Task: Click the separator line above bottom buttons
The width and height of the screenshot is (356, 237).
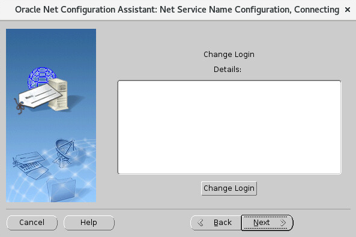Action: point(178,209)
